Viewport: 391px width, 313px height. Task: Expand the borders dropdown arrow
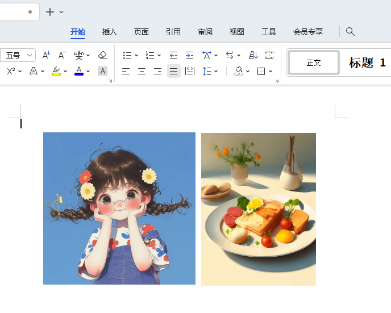[271, 72]
